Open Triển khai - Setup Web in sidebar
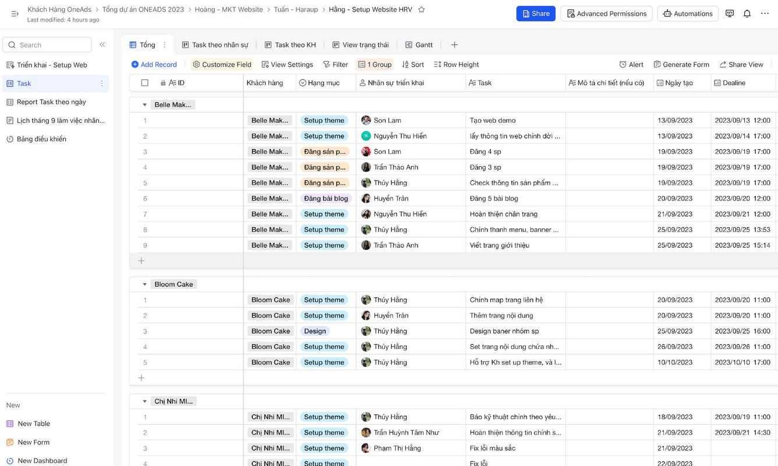This screenshot has height=466, width=778. tap(55, 65)
